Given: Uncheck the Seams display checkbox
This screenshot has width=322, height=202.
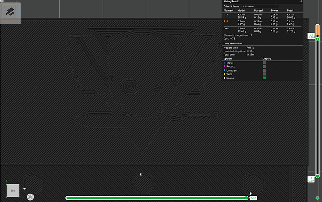Looking at the screenshot, I should pyautogui.click(x=265, y=78).
